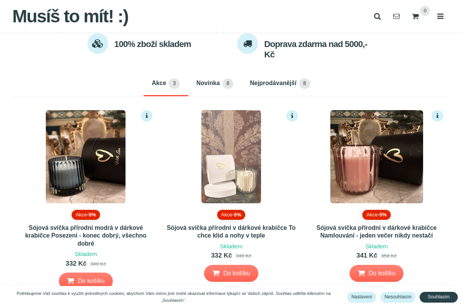Click the cart badge showing 0 items

pyautogui.click(x=425, y=11)
